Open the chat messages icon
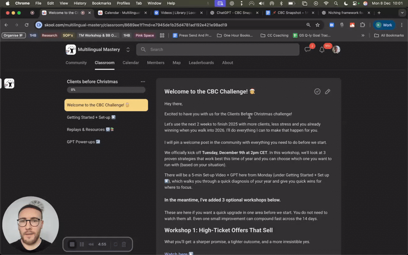 coord(308,49)
